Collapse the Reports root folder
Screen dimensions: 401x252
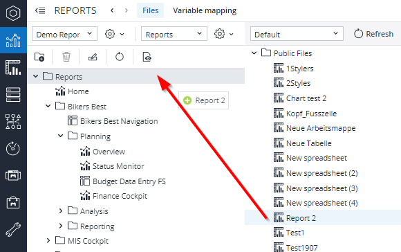pyautogui.click(x=35, y=76)
